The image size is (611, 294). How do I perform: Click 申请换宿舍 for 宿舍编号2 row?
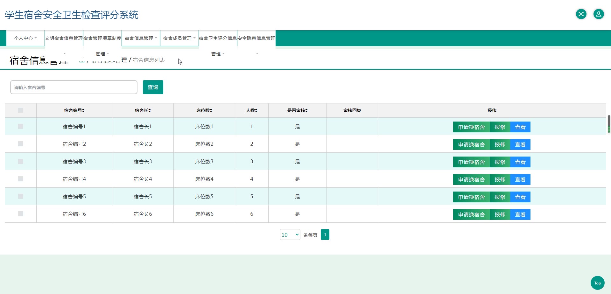point(471,144)
